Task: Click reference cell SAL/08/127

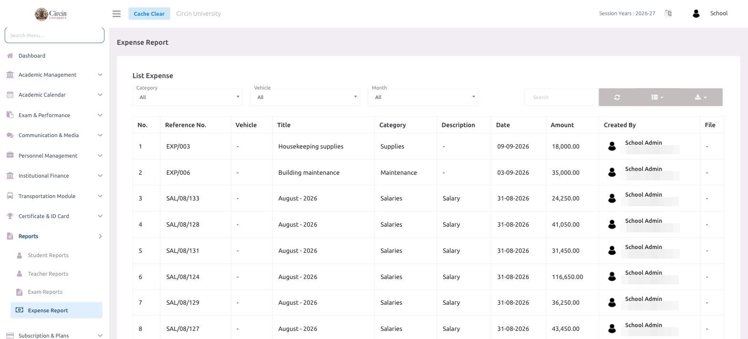Action: (183, 329)
